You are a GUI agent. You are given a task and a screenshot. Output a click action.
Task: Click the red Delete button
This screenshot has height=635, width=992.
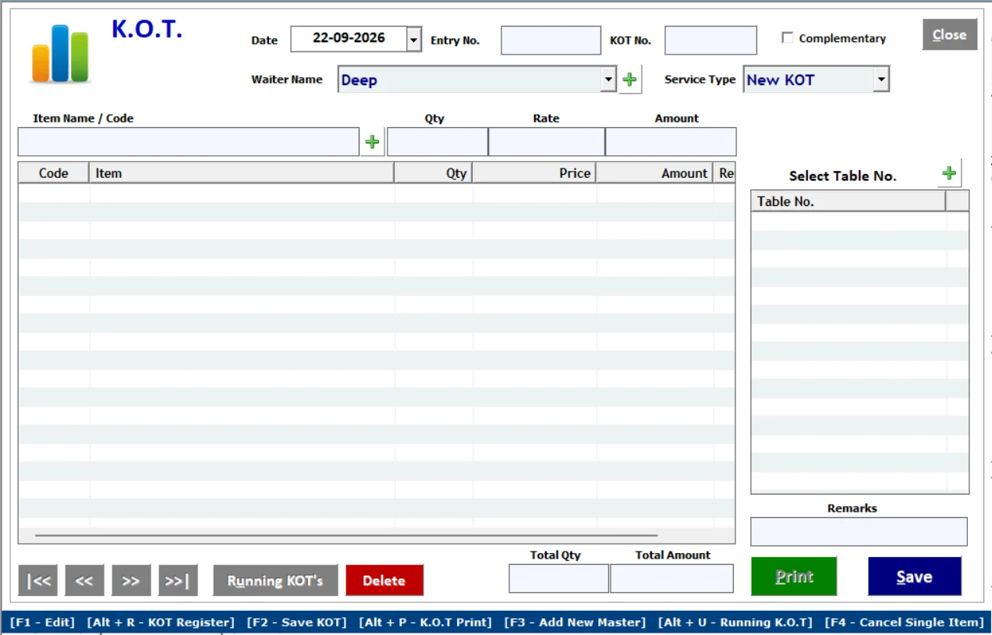point(384,580)
